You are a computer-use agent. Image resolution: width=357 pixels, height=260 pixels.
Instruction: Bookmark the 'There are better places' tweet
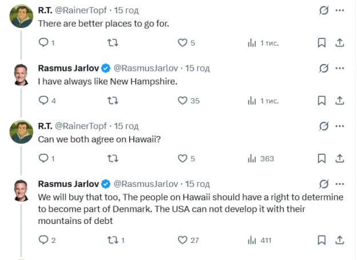322,43
